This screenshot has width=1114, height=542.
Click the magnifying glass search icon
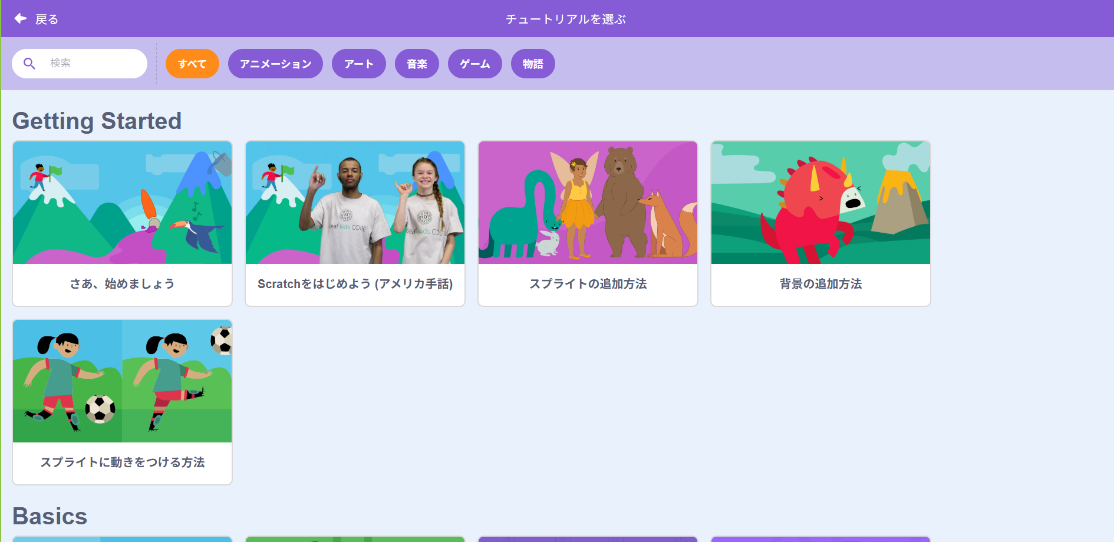click(29, 64)
